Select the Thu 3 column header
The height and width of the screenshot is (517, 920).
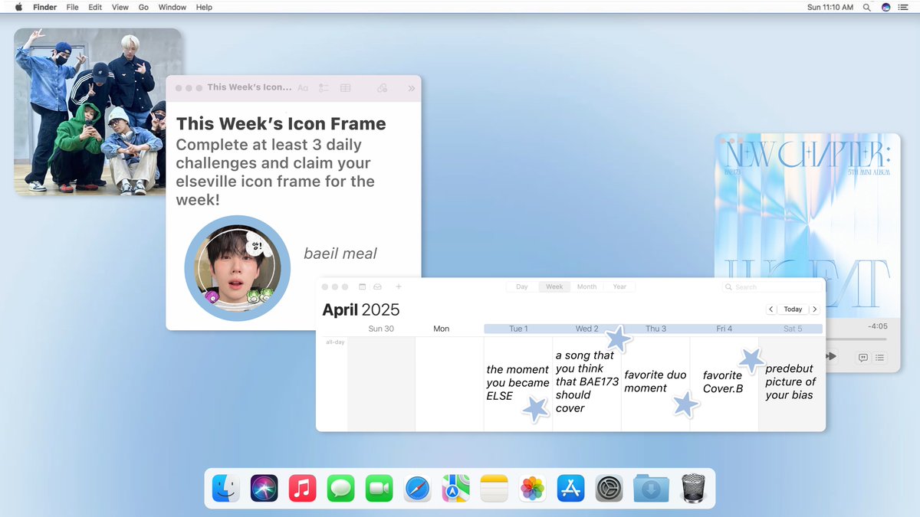tap(655, 329)
